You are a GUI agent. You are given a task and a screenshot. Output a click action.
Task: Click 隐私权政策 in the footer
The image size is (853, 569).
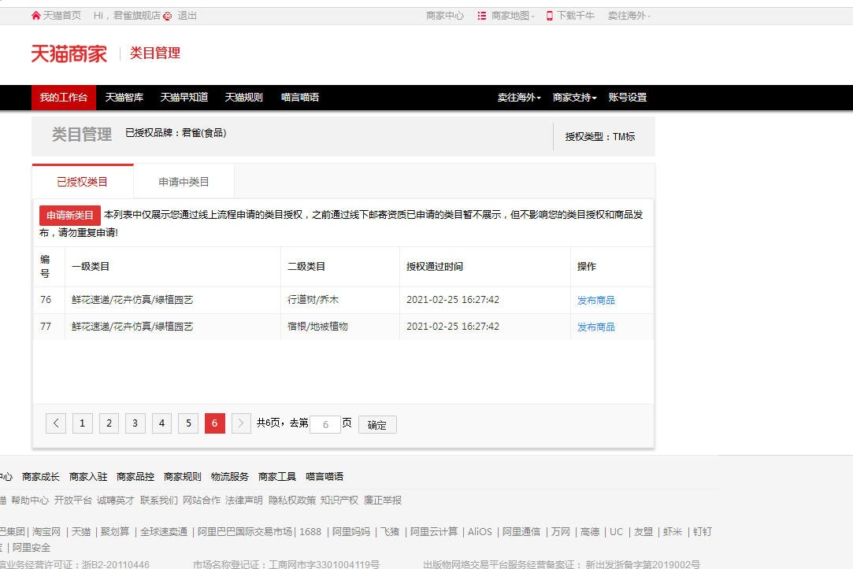tap(292, 500)
